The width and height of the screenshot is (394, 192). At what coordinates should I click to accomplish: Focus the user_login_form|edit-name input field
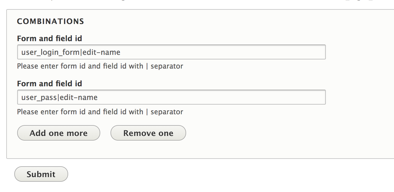171,52
